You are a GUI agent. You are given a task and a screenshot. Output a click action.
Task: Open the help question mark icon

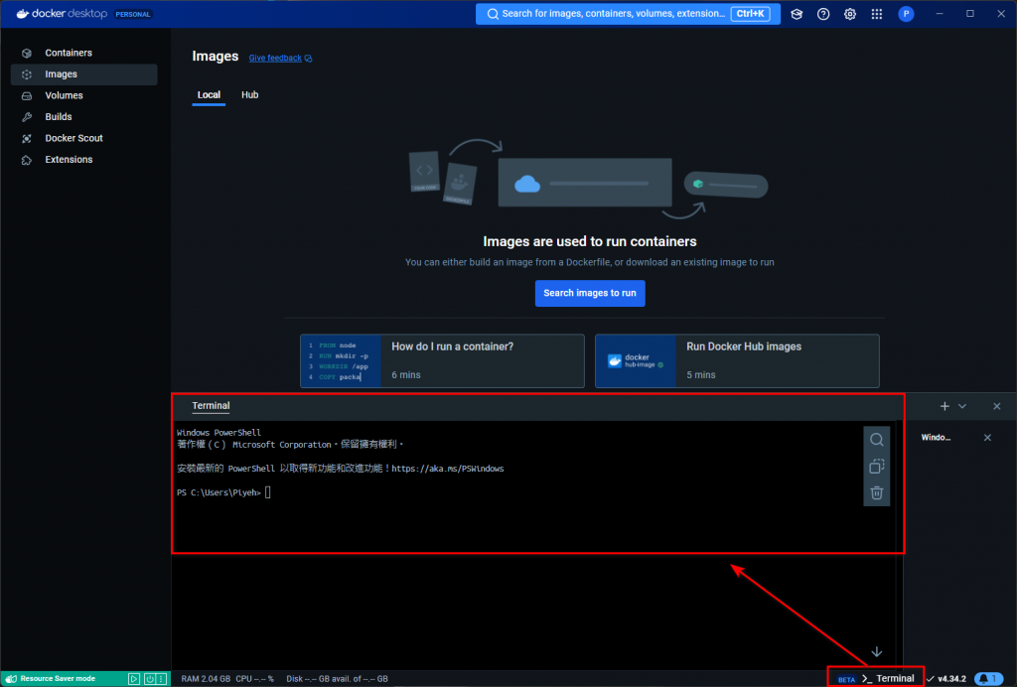tap(823, 14)
